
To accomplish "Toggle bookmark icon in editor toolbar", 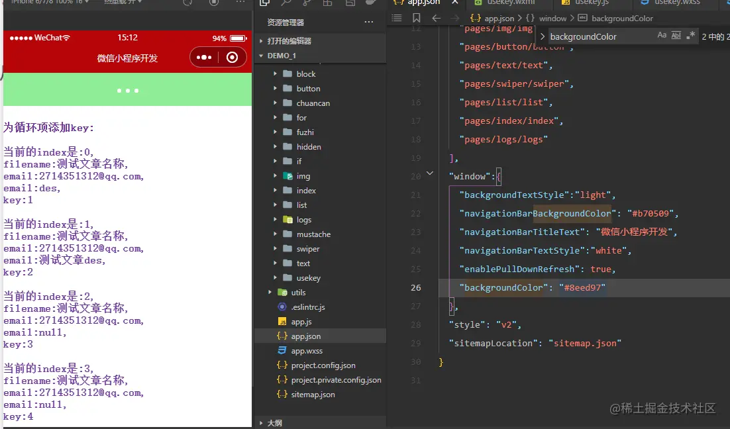I will tap(416, 18).
